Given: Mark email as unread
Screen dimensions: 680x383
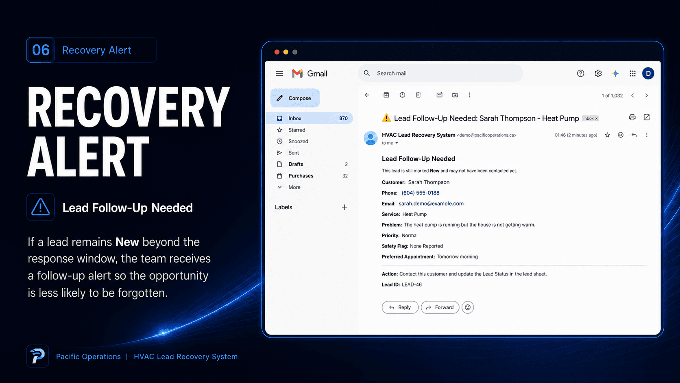Looking at the screenshot, I should 439,95.
